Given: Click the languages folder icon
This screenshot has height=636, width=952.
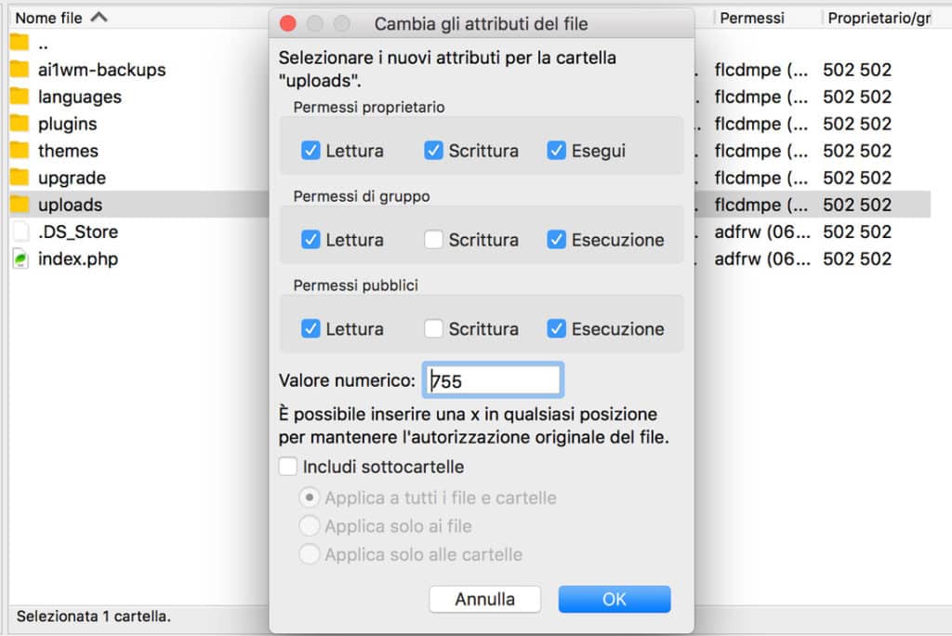Looking at the screenshot, I should [x=20, y=96].
